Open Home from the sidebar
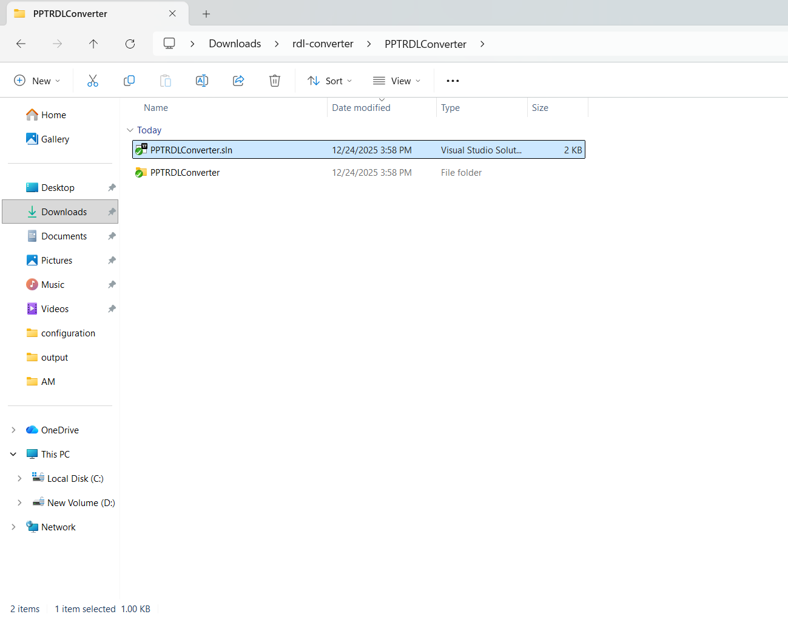The height and width of the screenshot is (617, 788). click(x=52, y=115)
